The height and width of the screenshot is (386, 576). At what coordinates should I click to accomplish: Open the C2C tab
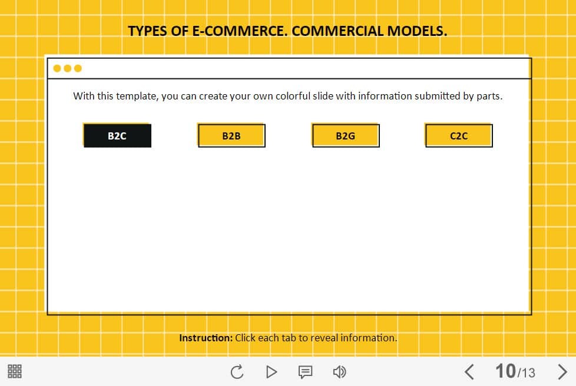tap(459, 136)
